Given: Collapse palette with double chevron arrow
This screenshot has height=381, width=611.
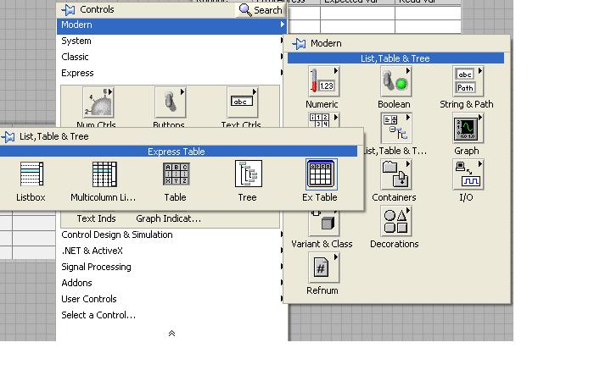Looking at the screenshot, I should tap(171, 334).
